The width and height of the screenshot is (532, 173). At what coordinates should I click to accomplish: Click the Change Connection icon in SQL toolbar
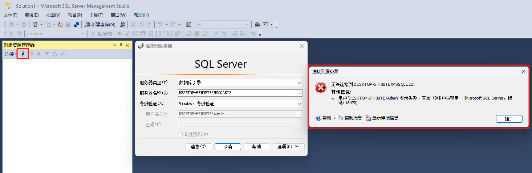(20, 34)
